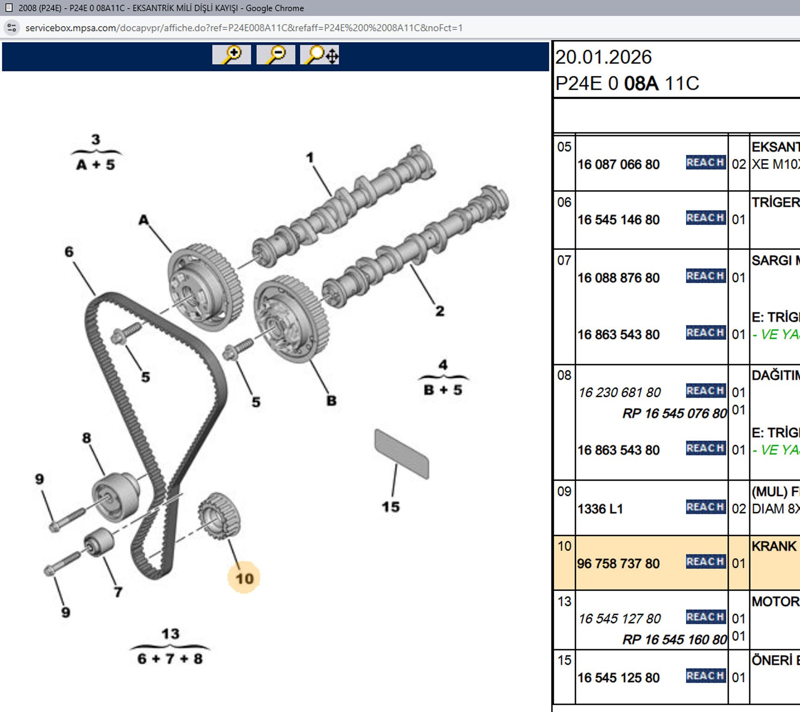800x712 pixels.
Task: Open replacement part RP 16 545 076 80
Action: coord(674,413)
